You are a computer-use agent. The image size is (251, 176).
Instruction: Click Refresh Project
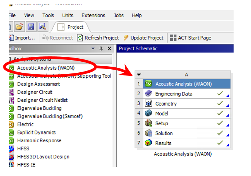tap(98, 38)
